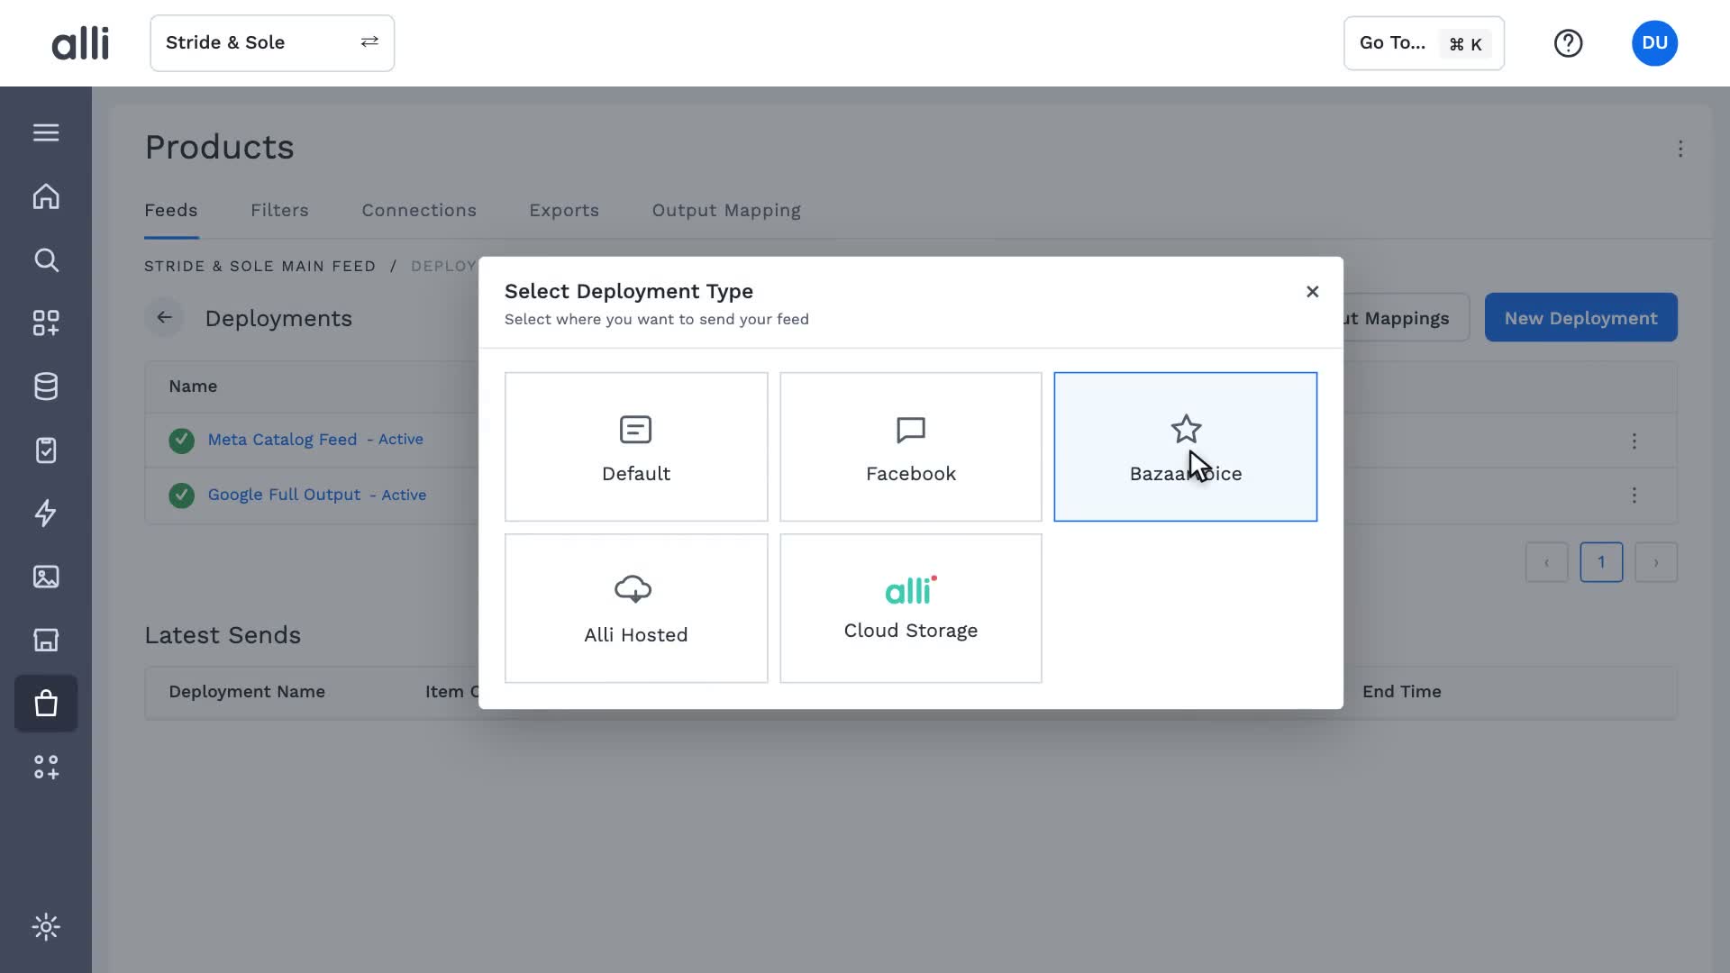Open the search icon in the sidebar
This screenshot has width=1730, height=973.
pyautogui.click(x=46, y=260)
